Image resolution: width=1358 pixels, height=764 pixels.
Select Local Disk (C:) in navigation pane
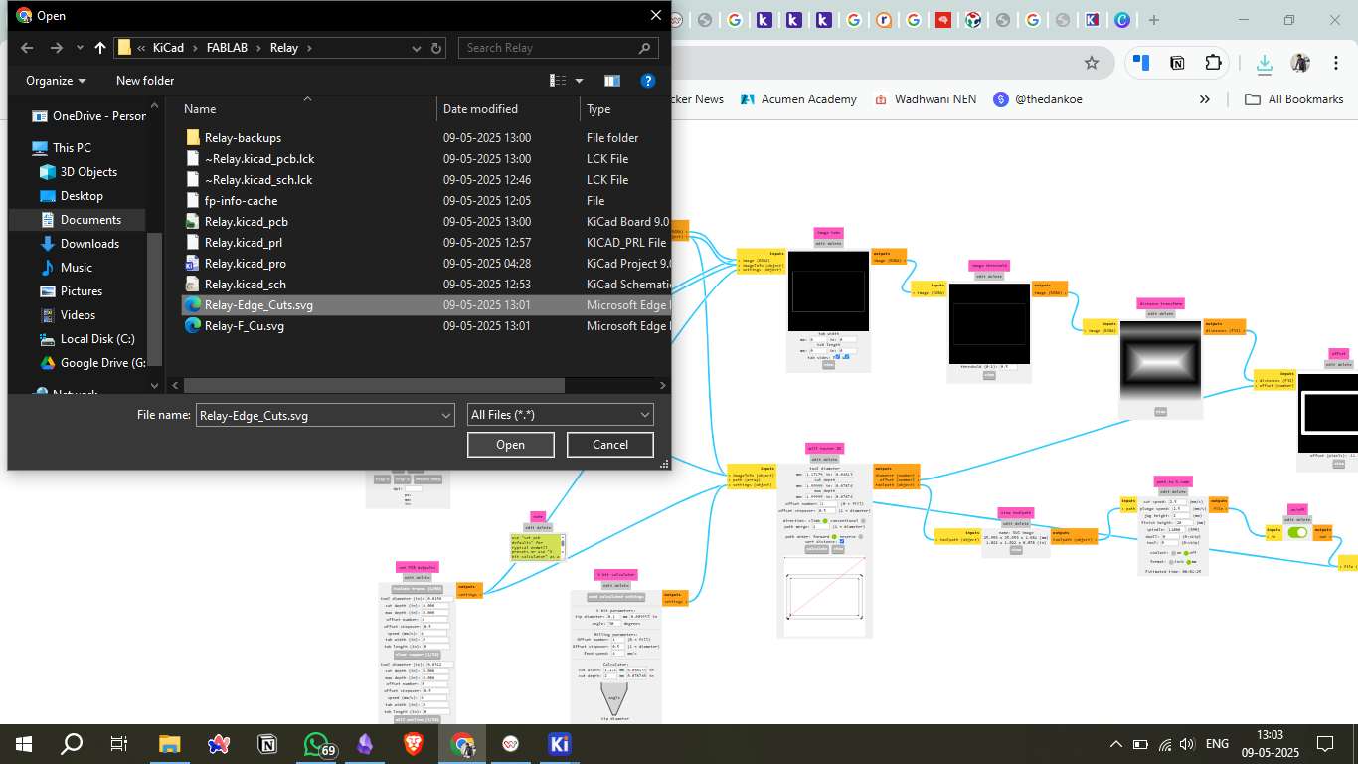97,339
